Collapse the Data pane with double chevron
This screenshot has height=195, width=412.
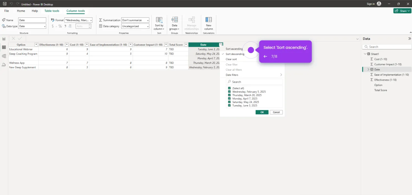point(410,39)
